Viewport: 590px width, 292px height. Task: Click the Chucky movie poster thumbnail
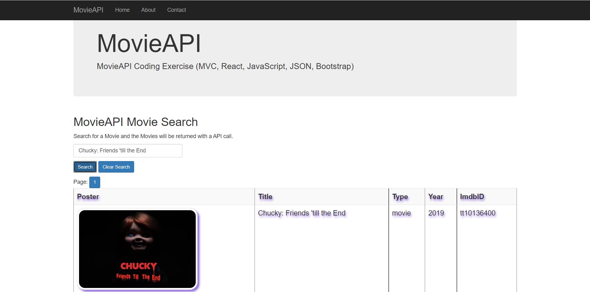pos(137,249)
